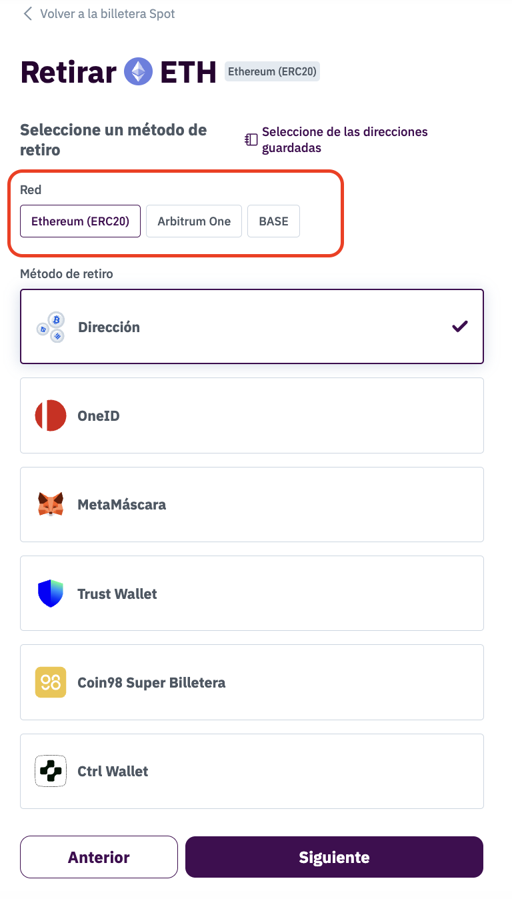Image resolution: width=512 pixels, height=899 pixels.
Task: Click the Coin98 yellow logo icon
Action: coord(51,682)
